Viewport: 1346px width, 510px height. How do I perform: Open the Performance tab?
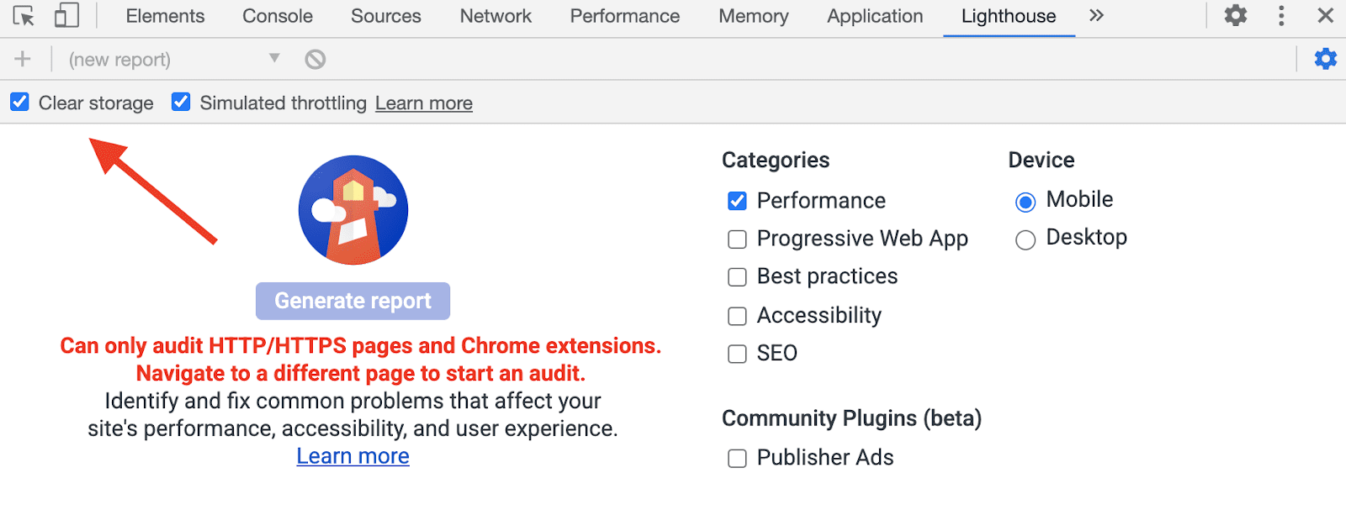point(624,16)
